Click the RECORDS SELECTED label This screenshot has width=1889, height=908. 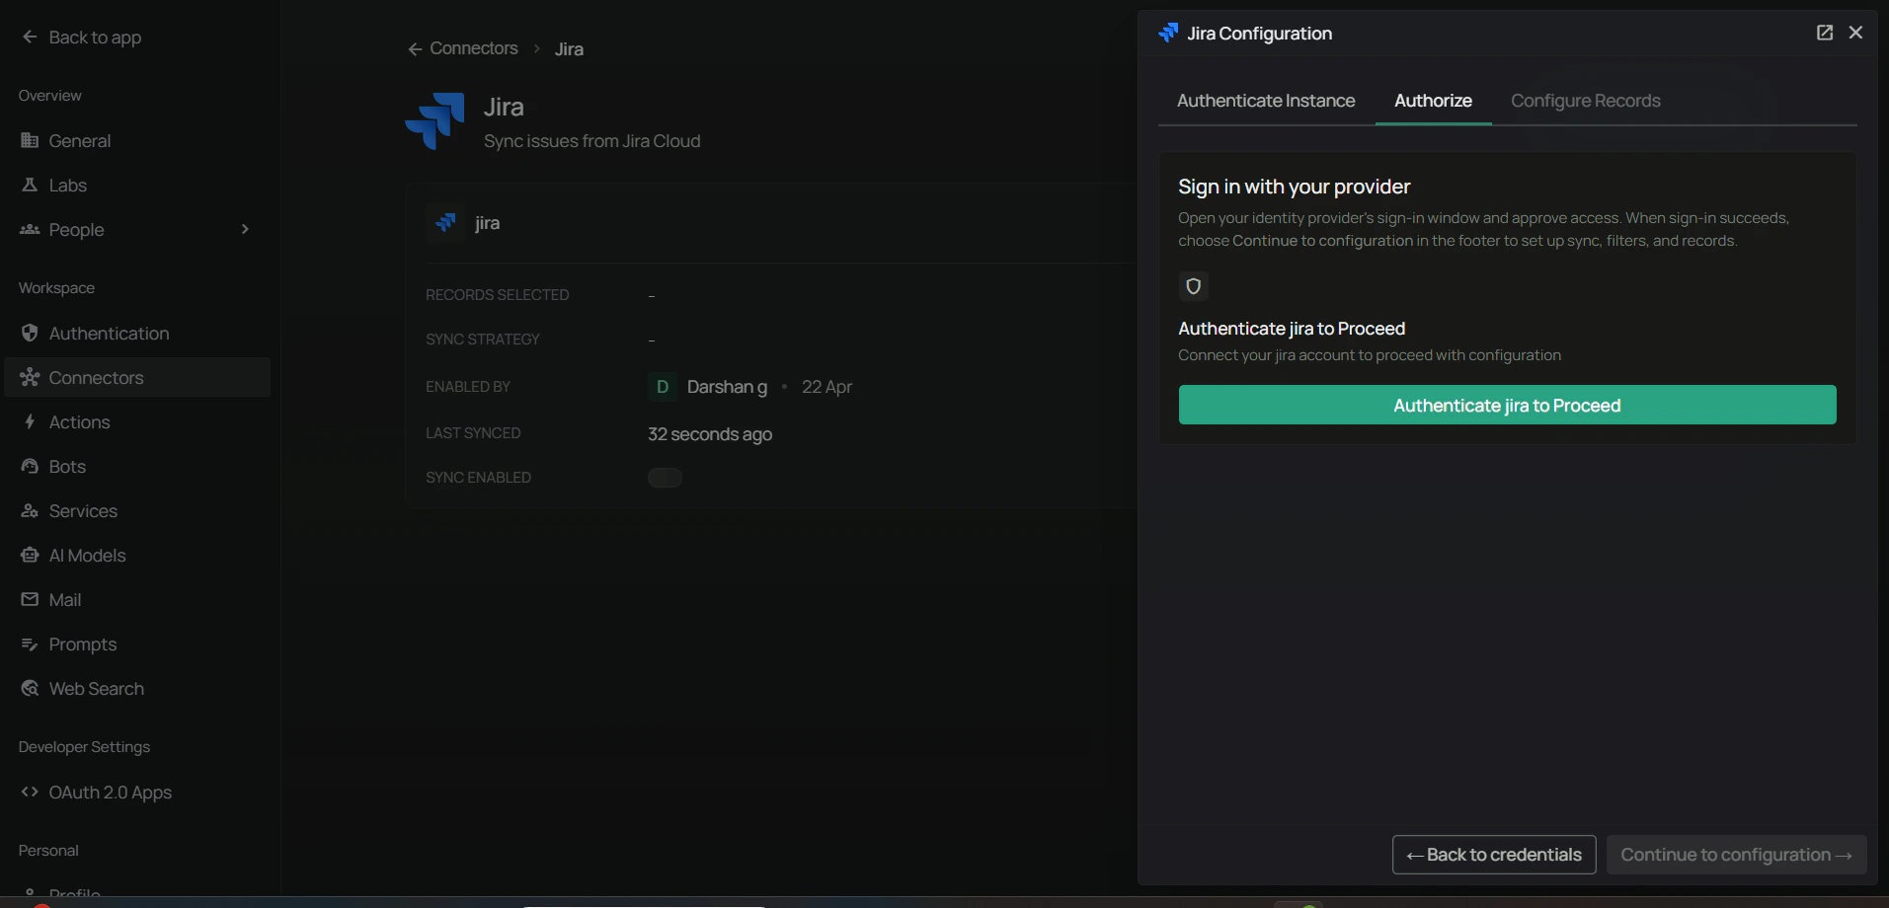[498, 295]
